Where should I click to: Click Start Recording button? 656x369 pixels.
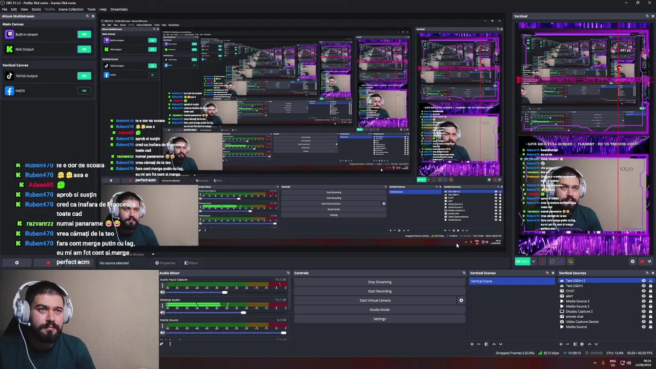click(x=379, y=291)
